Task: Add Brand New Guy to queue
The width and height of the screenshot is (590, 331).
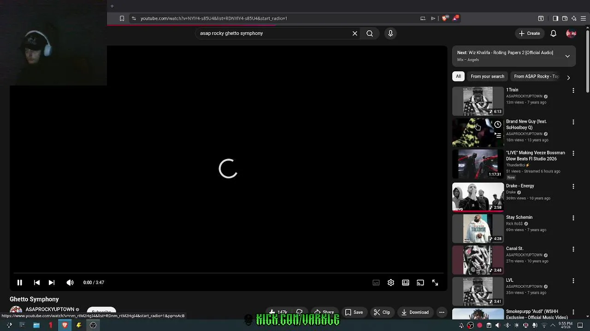Action: point(498,136)
